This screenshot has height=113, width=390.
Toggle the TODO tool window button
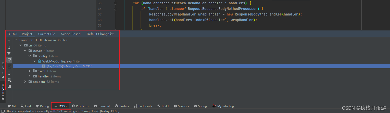[x=61, y=106]
